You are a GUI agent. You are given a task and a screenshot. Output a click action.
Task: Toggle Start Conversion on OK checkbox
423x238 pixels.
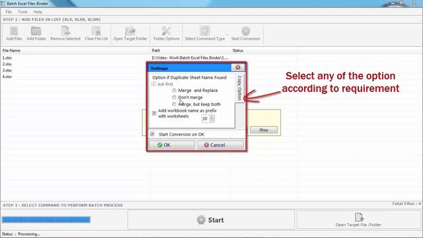tap(153, 134)
